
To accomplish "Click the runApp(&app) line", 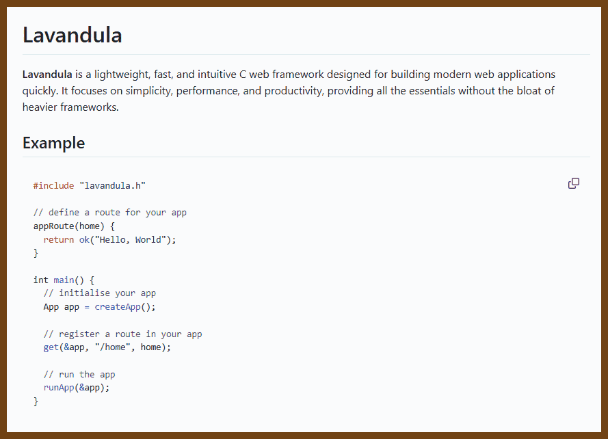I will (77, 388).
